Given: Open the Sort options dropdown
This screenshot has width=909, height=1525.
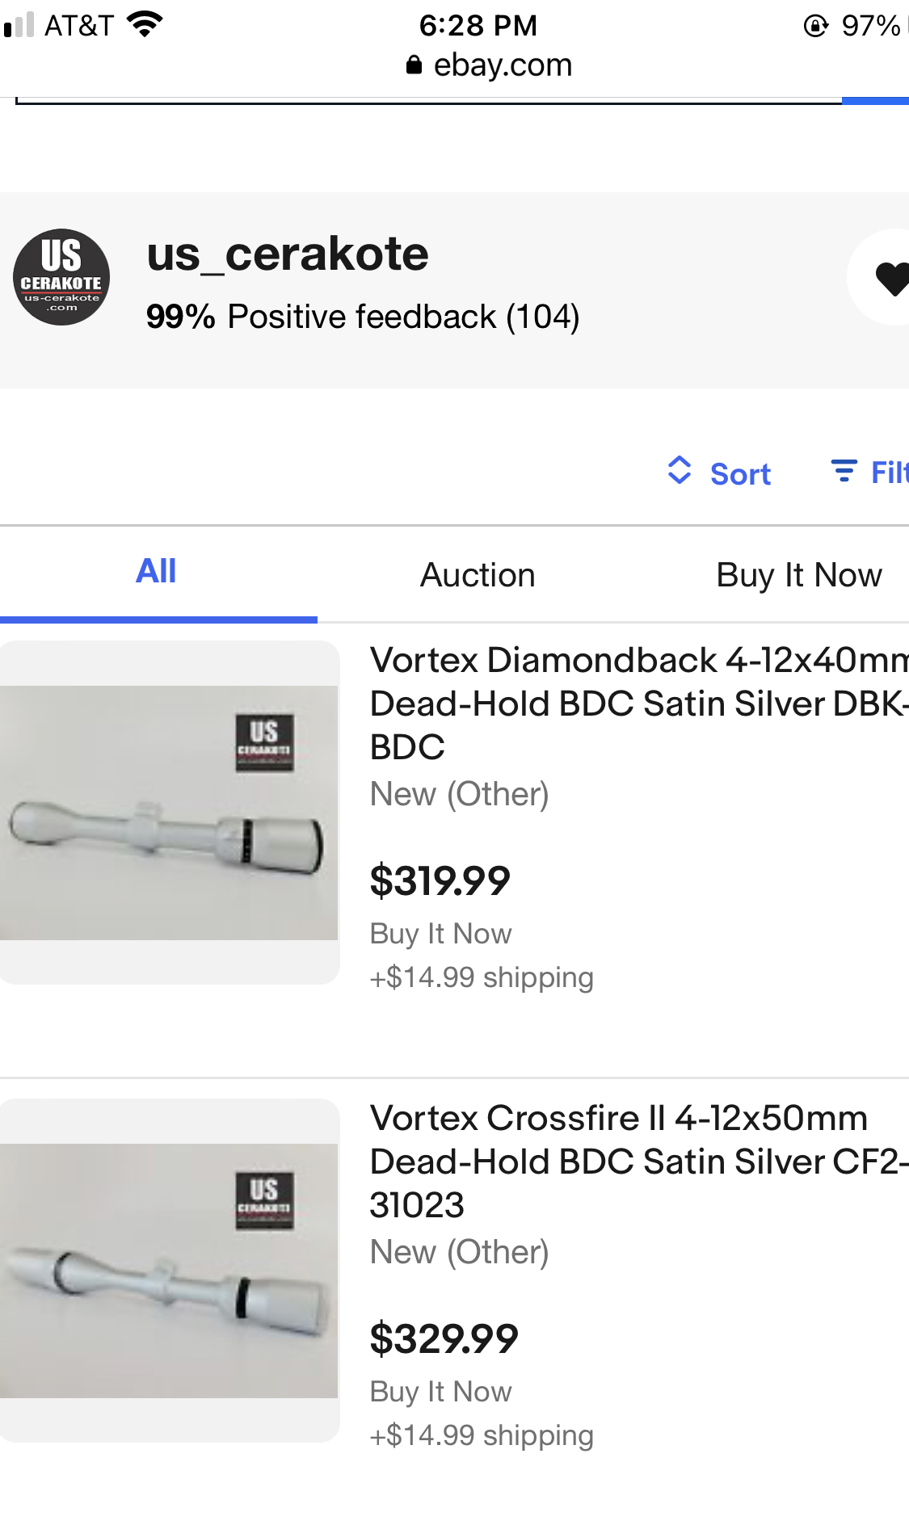Looking at the screenshot, I should [x=719, y=472].
